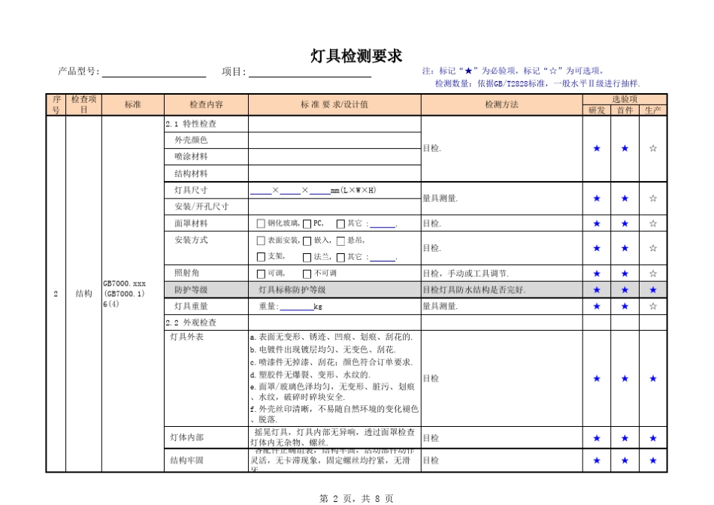Select the 研发 sub-header
Screen dimensions: 714x505
(x=597, y=110)
